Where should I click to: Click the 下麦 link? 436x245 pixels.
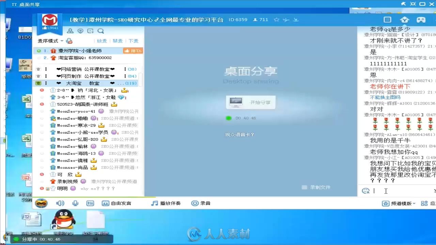[x=134, y=41]
